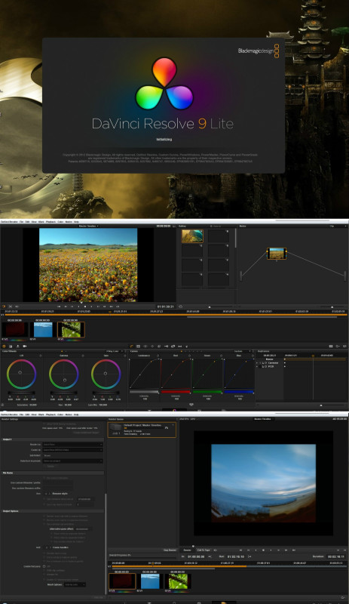The height and width of the screenshot is (604, 349).
Task: Click the In timecode field 01:00:00:00
Action: click(197, 556)
